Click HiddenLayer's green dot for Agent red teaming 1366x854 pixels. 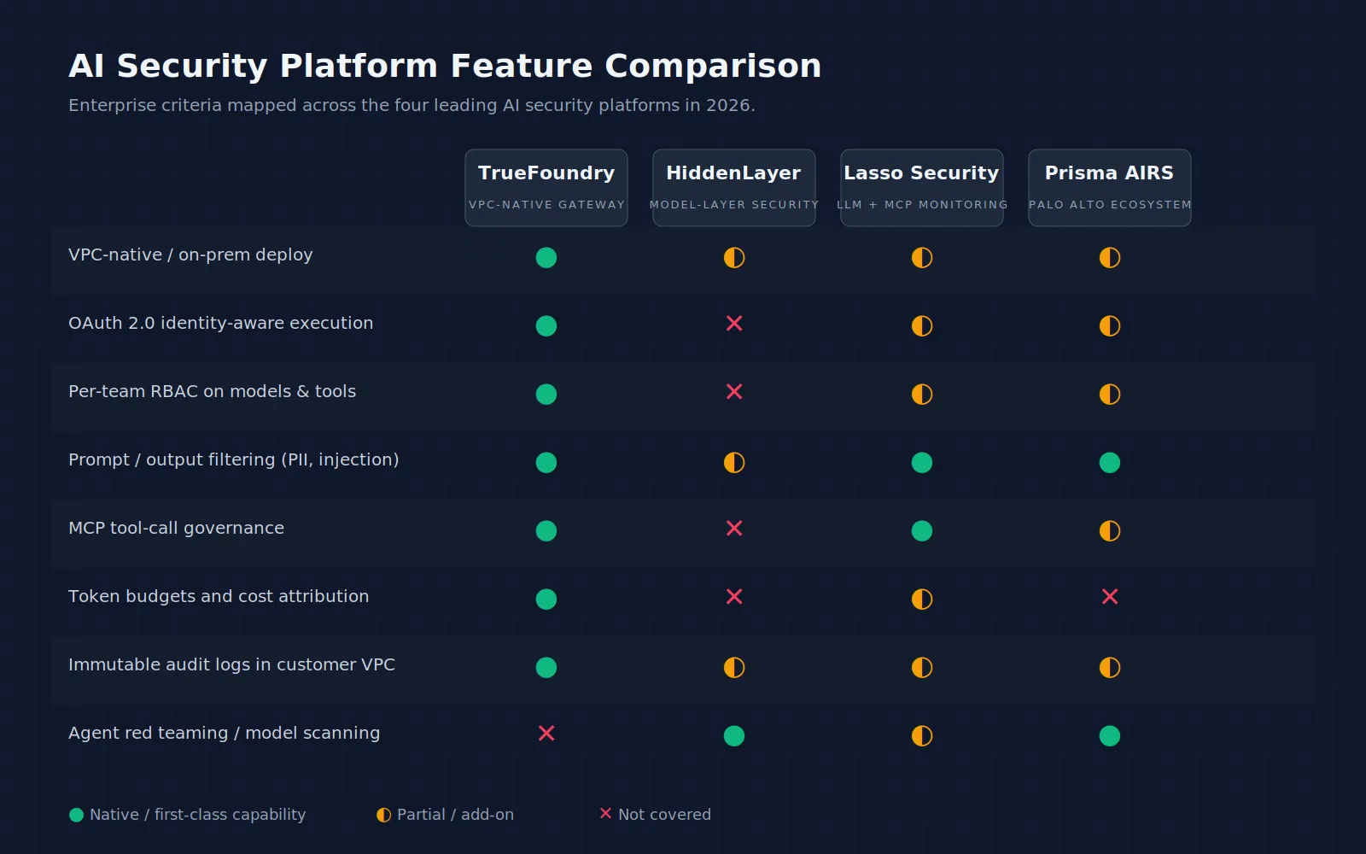[734, 735]
